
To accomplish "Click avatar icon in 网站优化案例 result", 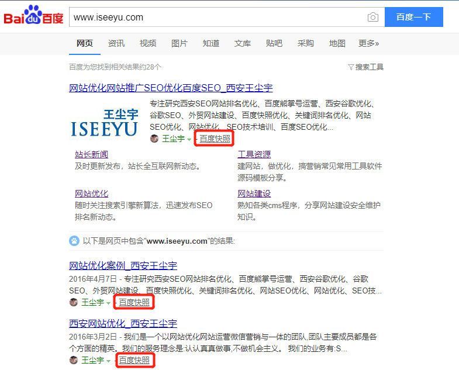I will [x=74, y=302].
